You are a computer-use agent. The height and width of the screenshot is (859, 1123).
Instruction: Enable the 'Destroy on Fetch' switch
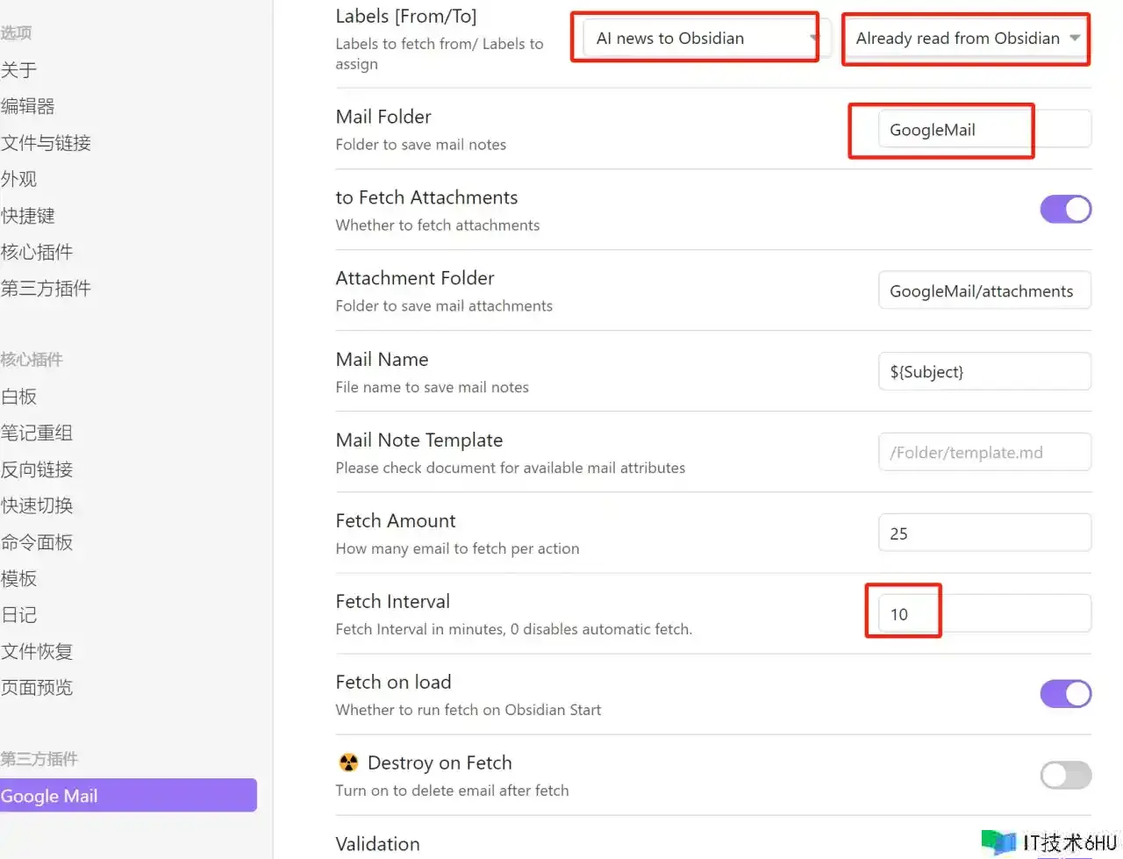(1065, 775)
